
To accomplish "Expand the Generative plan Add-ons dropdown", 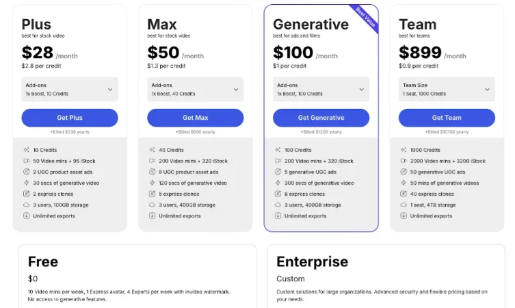I will (321, 90).
